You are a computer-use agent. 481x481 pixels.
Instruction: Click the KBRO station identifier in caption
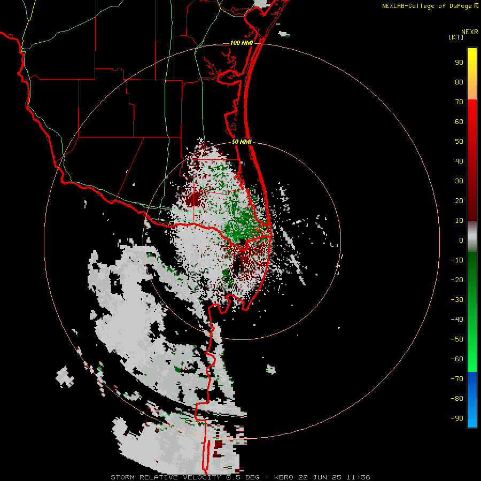pyautogui.click(x=283, y=477)
